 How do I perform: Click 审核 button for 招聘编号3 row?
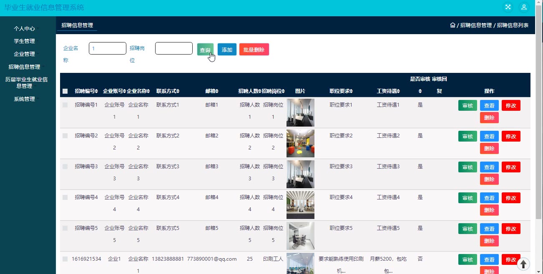point(468,167)
